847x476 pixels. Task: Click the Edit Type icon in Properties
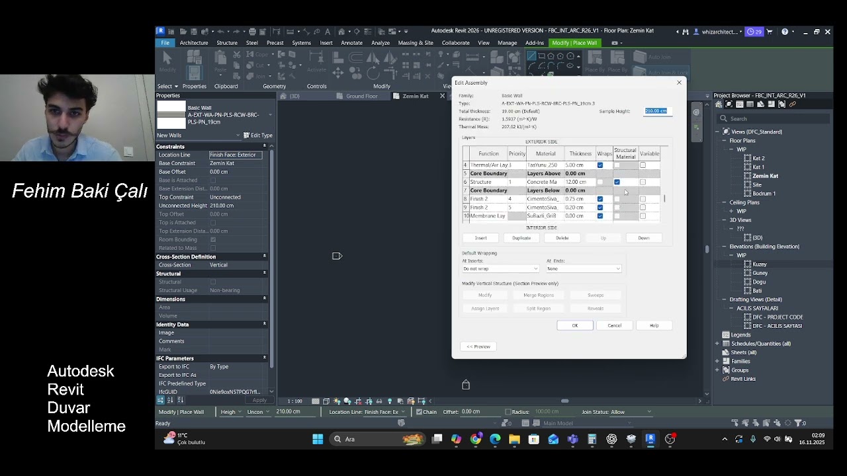tap(247, 136)
